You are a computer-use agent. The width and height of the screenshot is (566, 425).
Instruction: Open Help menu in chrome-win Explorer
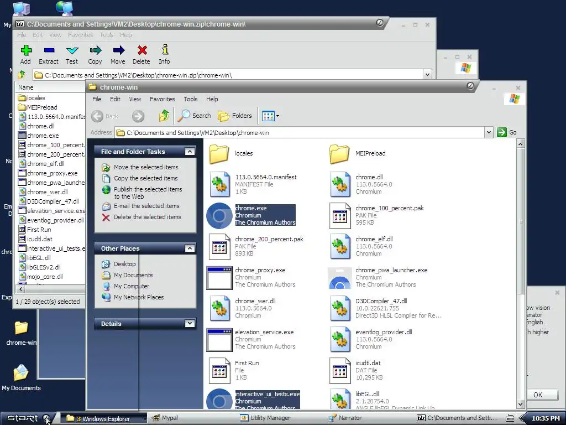click(212, 99)
